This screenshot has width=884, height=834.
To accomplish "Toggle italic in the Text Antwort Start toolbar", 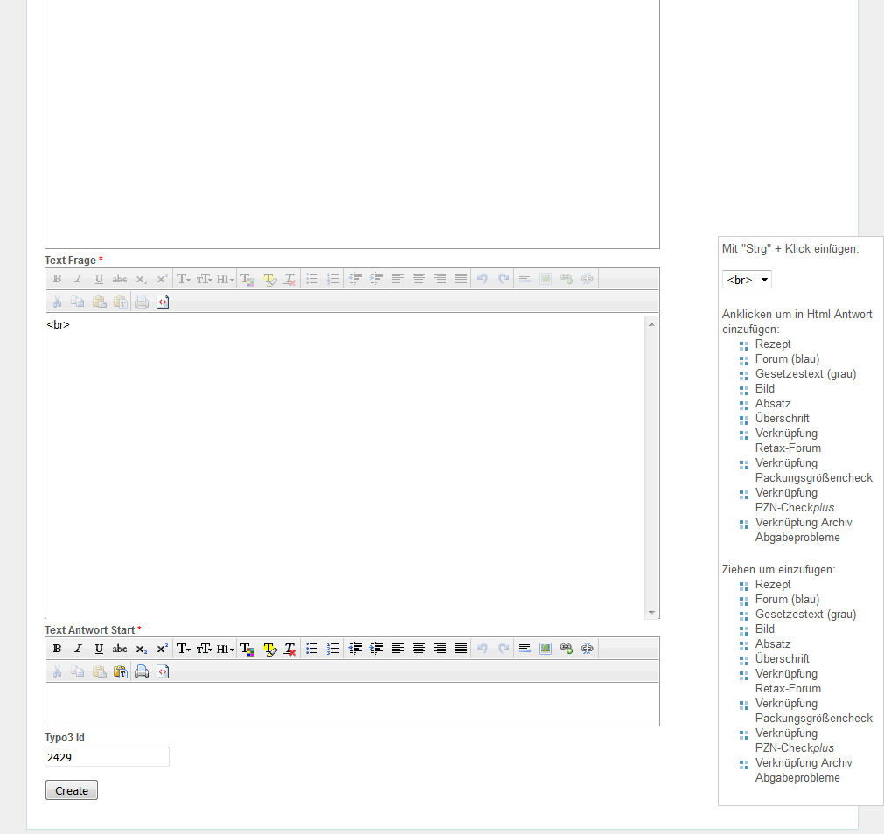I will 78,649.
